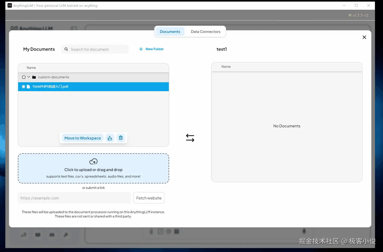This screenshot has height=252, width=383.
Task: Click the plus icon beside New Folder
Action: pyautogui.click(x=141, y=49)
